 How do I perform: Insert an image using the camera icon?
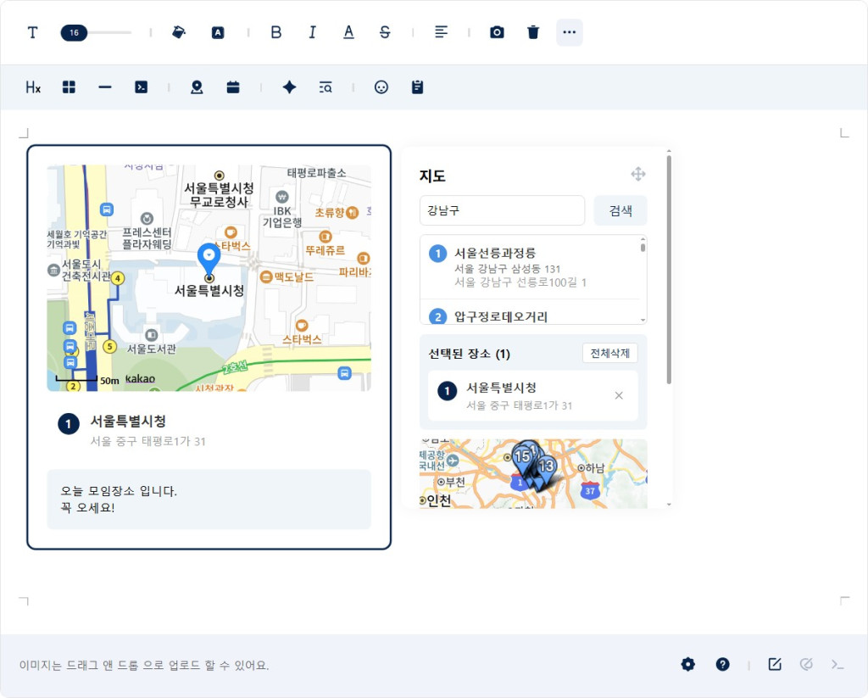point(497,32)
